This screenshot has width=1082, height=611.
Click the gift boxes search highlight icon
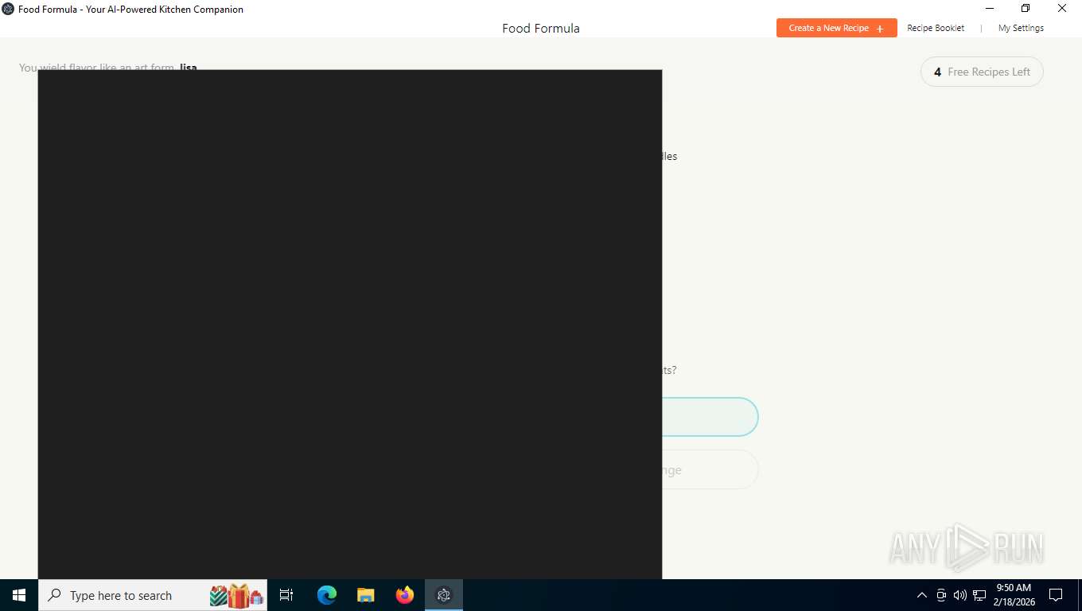tap(236, 595)
